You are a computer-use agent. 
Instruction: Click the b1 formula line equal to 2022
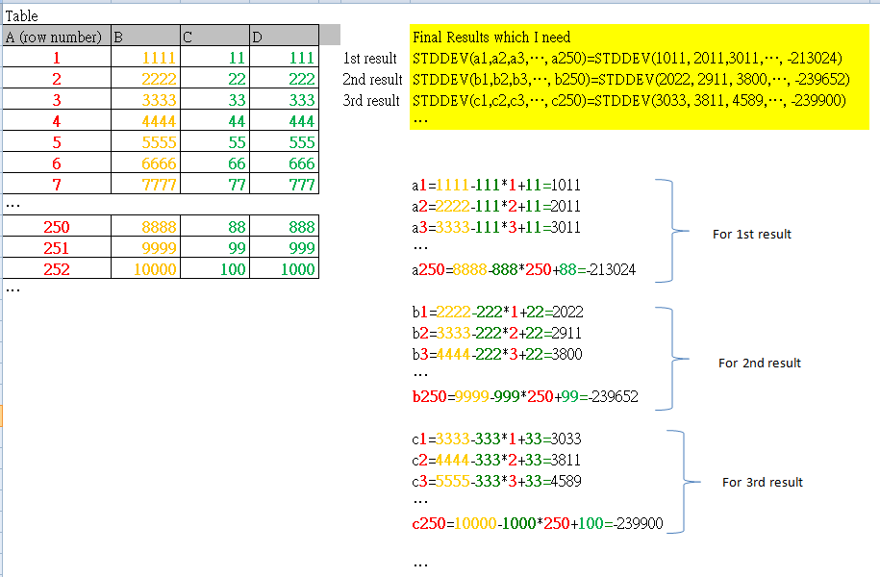point(497,312)
